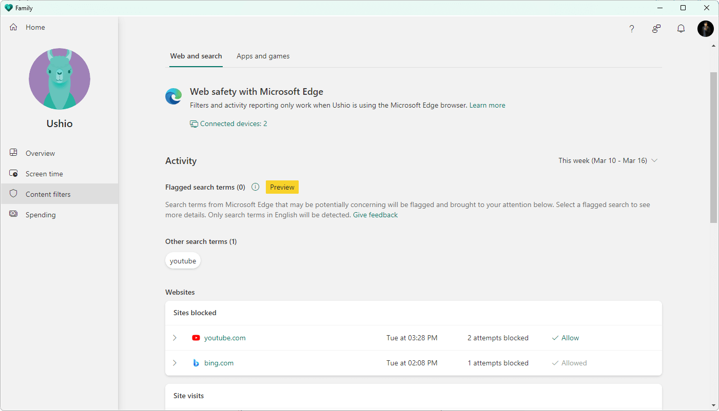Switch to the Web and search tab
Screen dimensions: 719x411
click(196, 56)
